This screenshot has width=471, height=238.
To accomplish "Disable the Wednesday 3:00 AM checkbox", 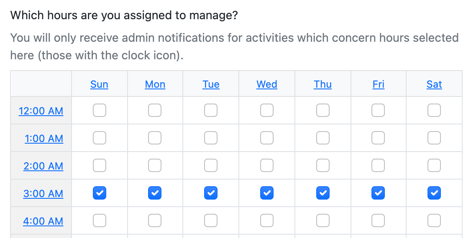I will [267, 193].
